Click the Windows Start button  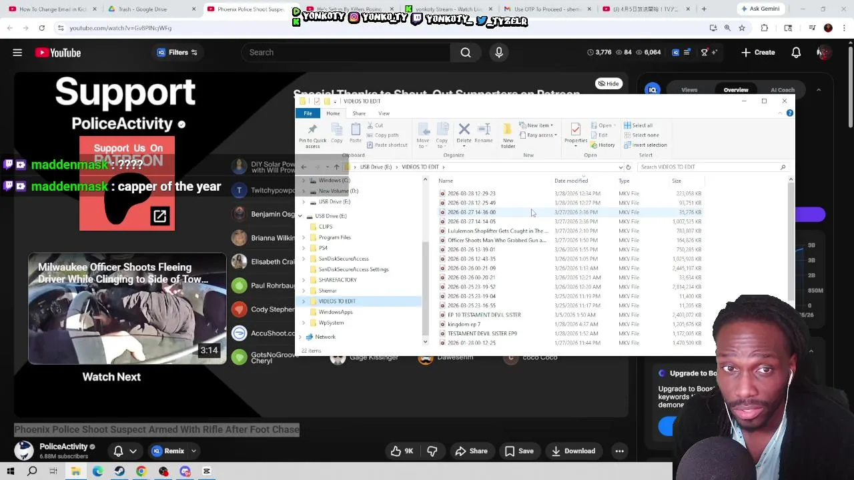[11, 471]
